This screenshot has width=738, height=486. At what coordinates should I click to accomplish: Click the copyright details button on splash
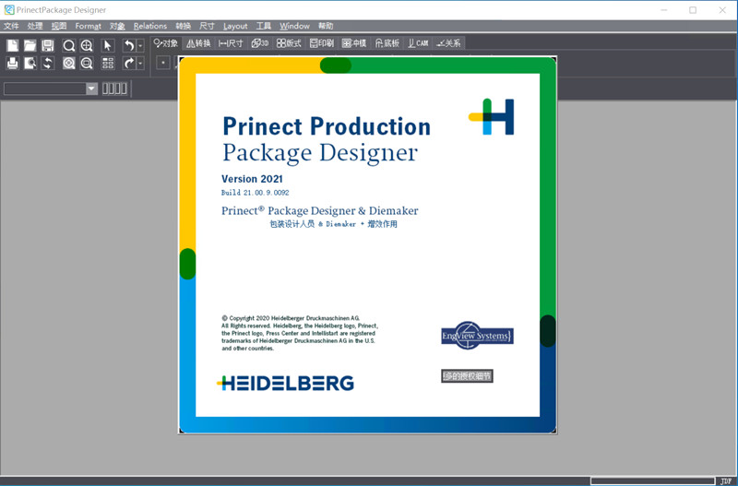pyautogui.click(x=467, y=376)
